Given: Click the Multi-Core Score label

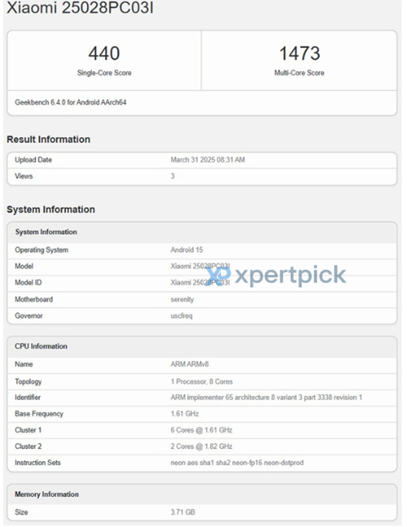Looking at the screenshot, I should (x=299, y=73).
